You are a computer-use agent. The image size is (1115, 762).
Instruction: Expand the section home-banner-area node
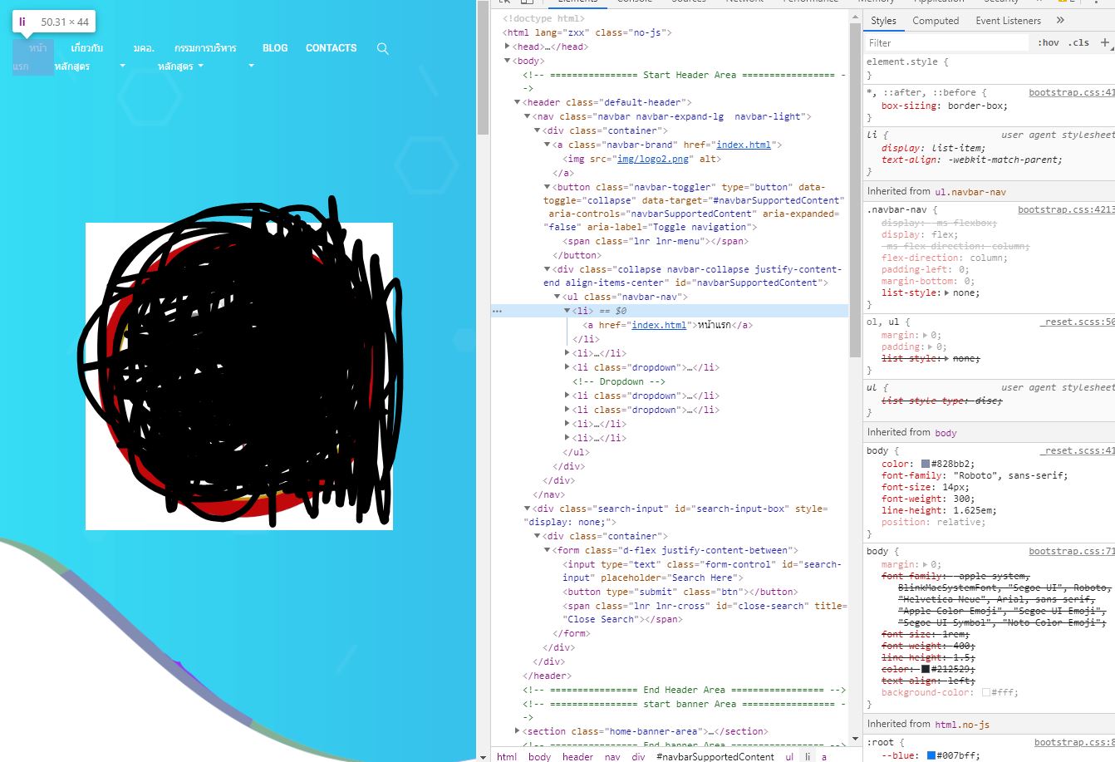point(517,731)
